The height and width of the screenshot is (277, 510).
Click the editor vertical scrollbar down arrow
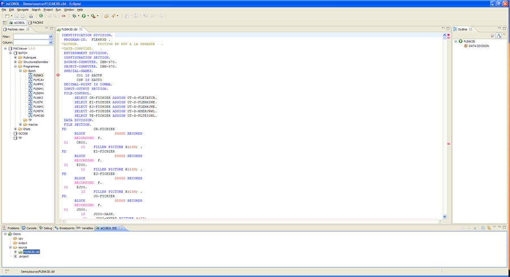click(444, 217)
